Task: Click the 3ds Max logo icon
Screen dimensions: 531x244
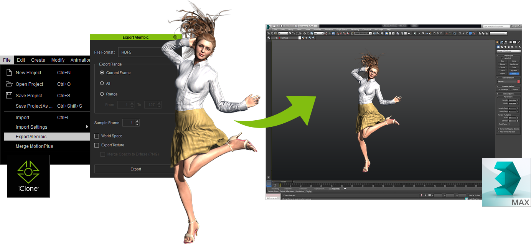Action: click(x=506, y=182)
